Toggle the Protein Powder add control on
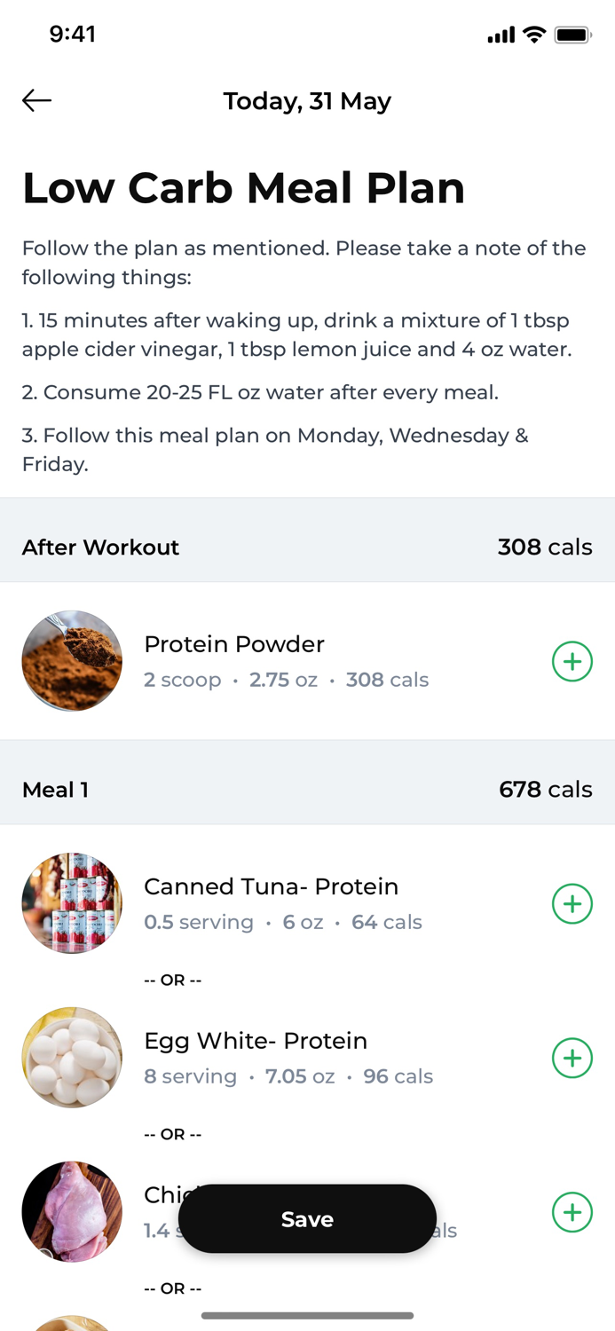 572,661
